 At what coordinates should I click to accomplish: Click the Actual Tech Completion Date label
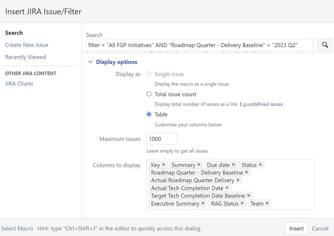coord(187,188)
